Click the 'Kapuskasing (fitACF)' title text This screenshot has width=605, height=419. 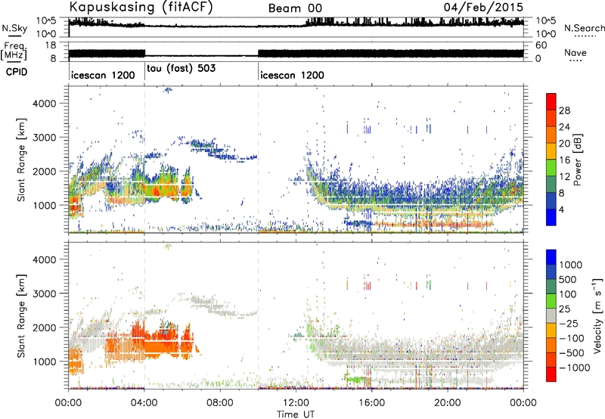click(x=141, y=7)
